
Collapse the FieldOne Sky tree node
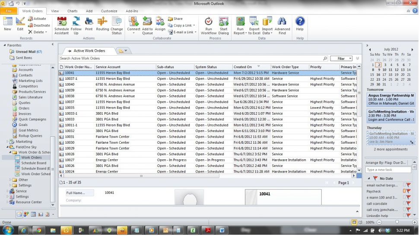(7, 147)
